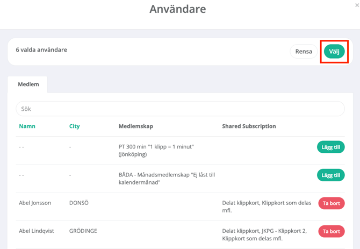The image size is (360, 249).
Task: Close the Användare dialog
Action: click(x=357, y=5)
